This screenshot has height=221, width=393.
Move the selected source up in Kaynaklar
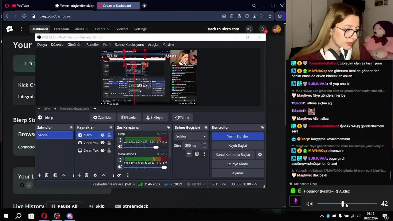[x=104, y=175]
